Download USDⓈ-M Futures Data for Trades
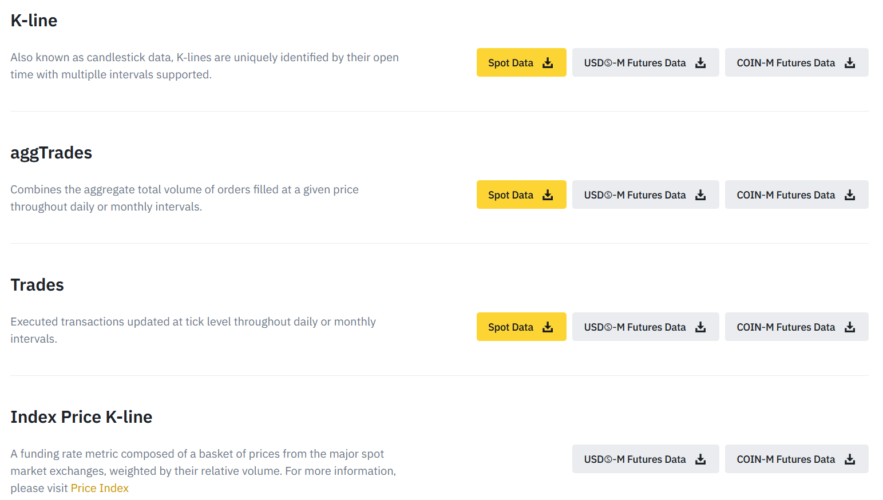 click(x=646, y=327)
